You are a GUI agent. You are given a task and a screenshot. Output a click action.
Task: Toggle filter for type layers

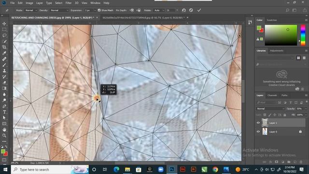291,102
